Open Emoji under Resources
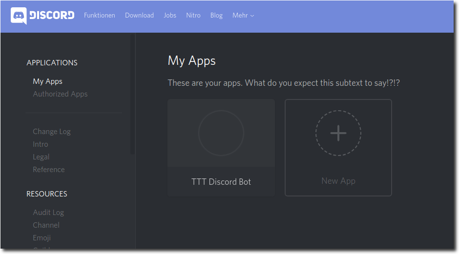This screenshot has height=254, width=459. [42, 238]
